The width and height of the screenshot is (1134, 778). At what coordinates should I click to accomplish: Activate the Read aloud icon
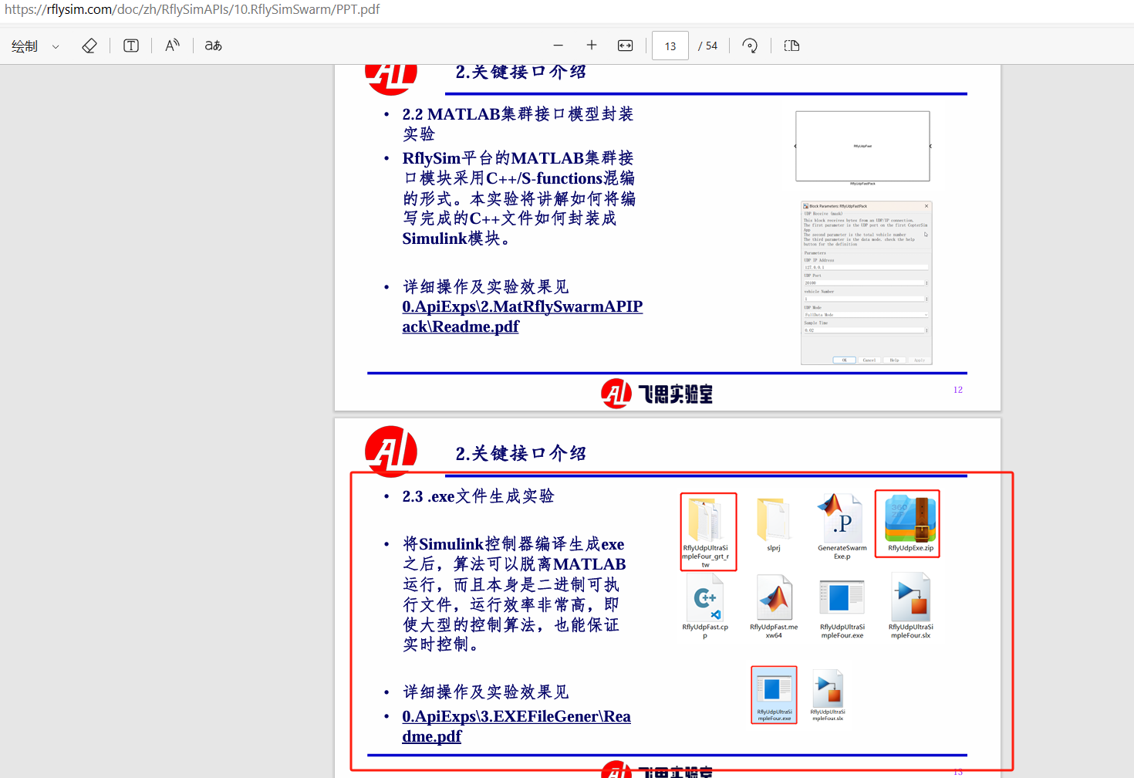pyautogui.click(x=172, y=46)
